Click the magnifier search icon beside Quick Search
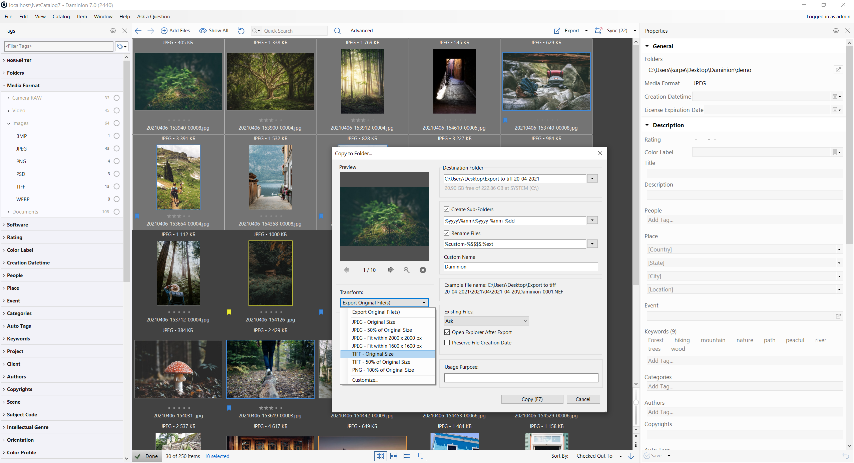This screenshot has width=854, height=463. click(x=337, y=31)
